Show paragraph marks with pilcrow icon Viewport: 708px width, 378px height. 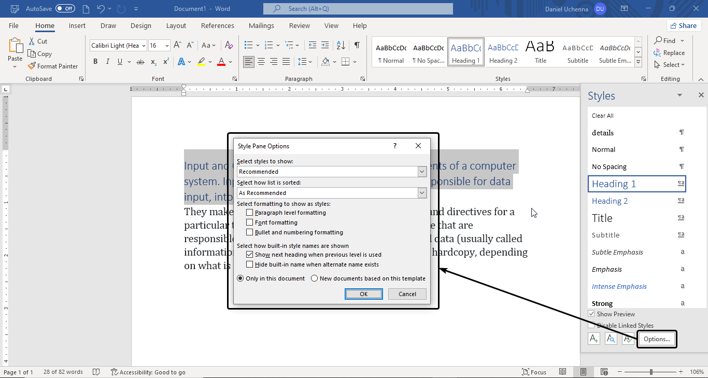[357, 45]
